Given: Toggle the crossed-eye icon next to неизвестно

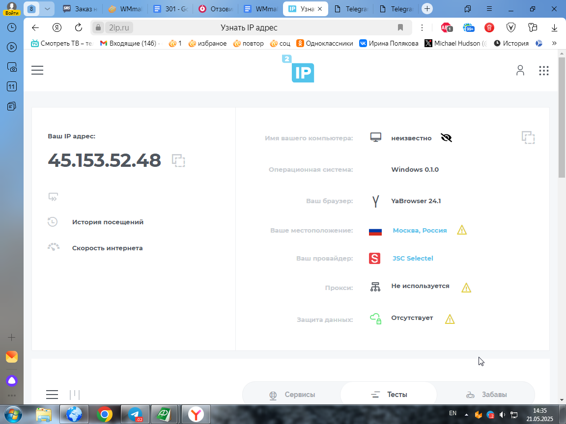Looking at the screenshot, I should tap(447, 138).
